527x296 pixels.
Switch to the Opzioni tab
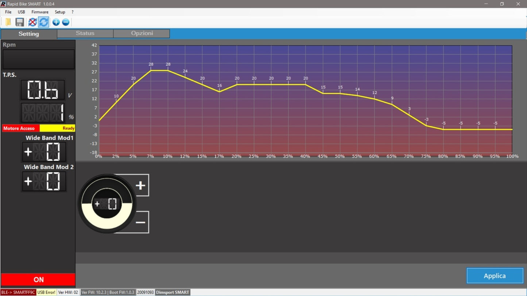click(x=142, y=33)
